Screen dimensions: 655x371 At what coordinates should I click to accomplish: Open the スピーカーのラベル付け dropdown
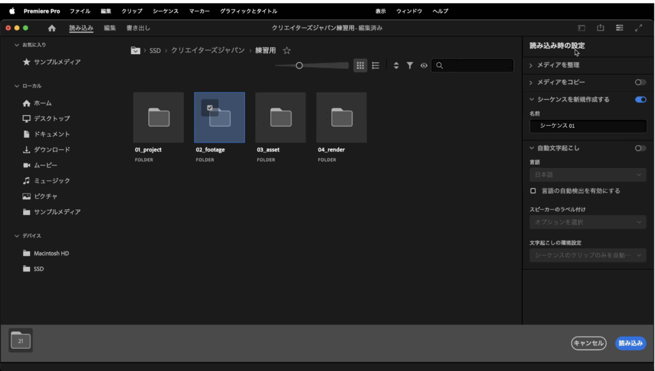pyautogui.click(x=588, y=222)
